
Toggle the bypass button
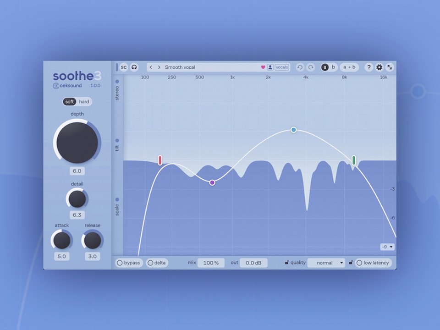(129, 263)
